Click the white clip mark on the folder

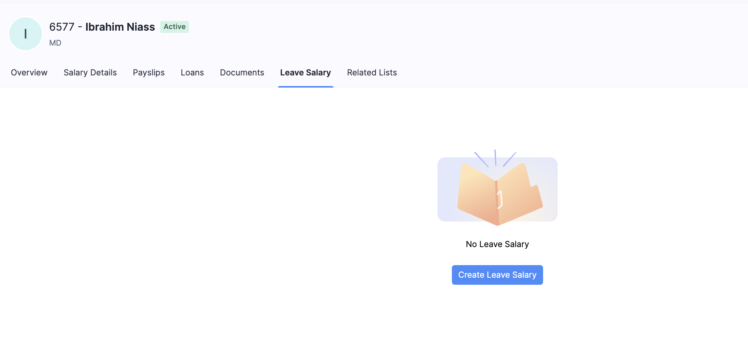coord(500,200)
